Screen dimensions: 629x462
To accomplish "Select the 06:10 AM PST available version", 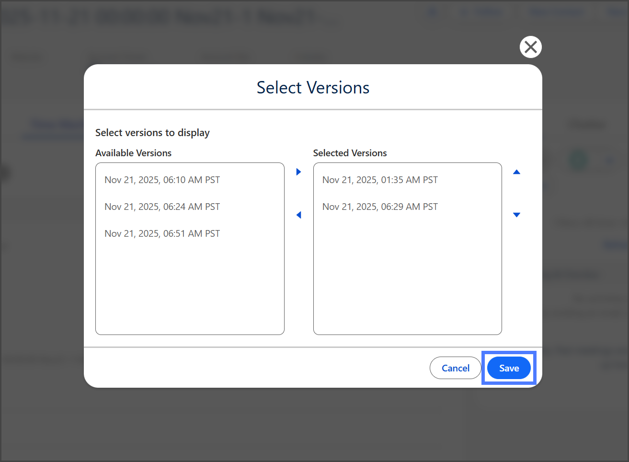I will pyautogui.click(x=162, y=180).
